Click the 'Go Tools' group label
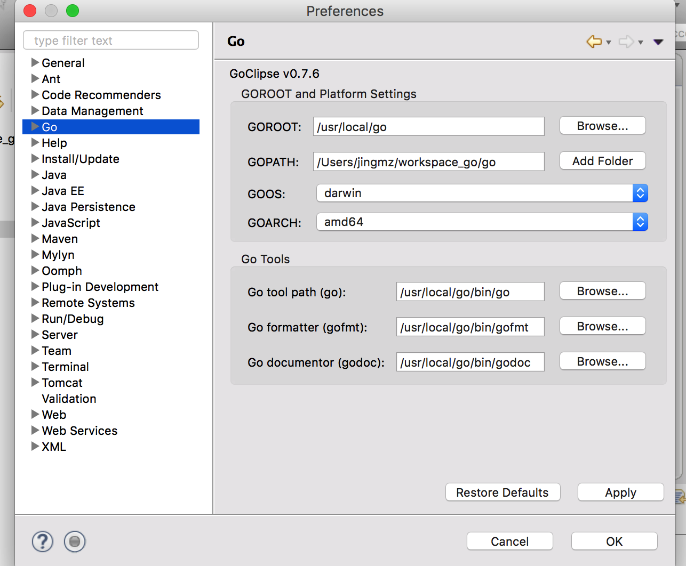Image resolution: width=686 pixels, height=566 pixels. [x=266, y=259]
